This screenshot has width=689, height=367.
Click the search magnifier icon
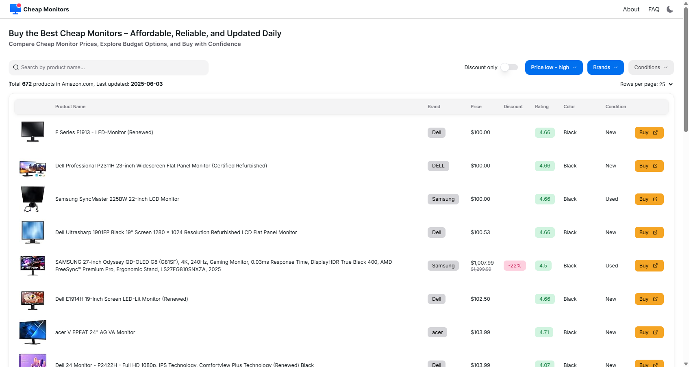(16, 67)
